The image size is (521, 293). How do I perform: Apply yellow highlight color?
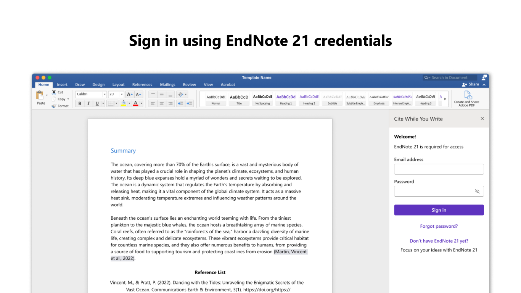[x=123, y=103]
